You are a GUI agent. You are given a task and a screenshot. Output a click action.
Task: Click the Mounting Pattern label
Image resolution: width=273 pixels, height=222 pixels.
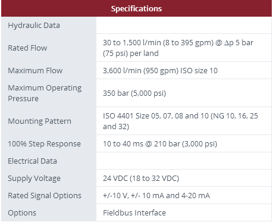[x=39, y=121]
